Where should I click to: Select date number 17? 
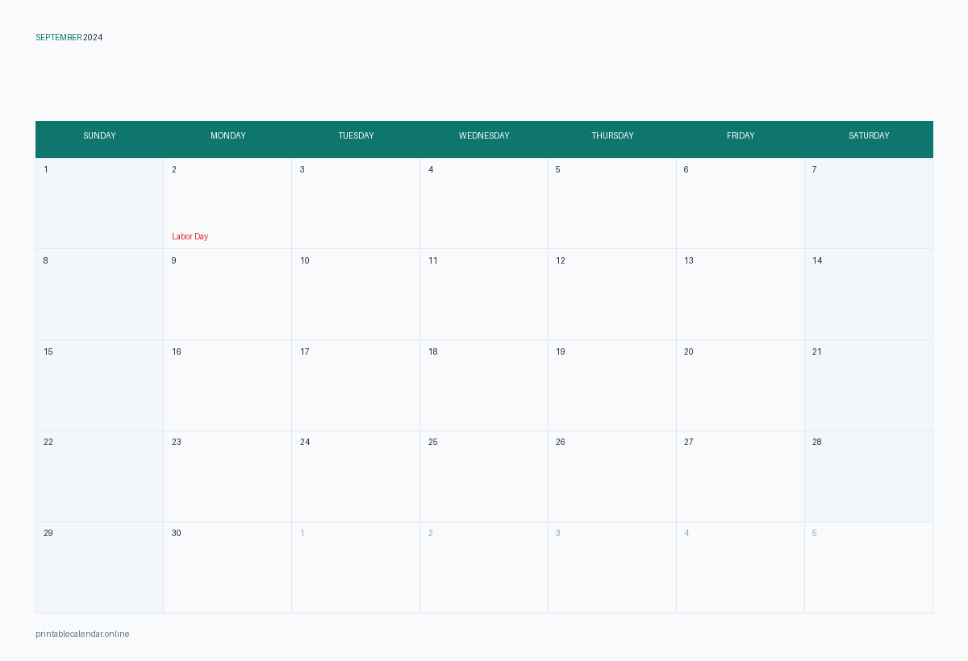(305, 351)
